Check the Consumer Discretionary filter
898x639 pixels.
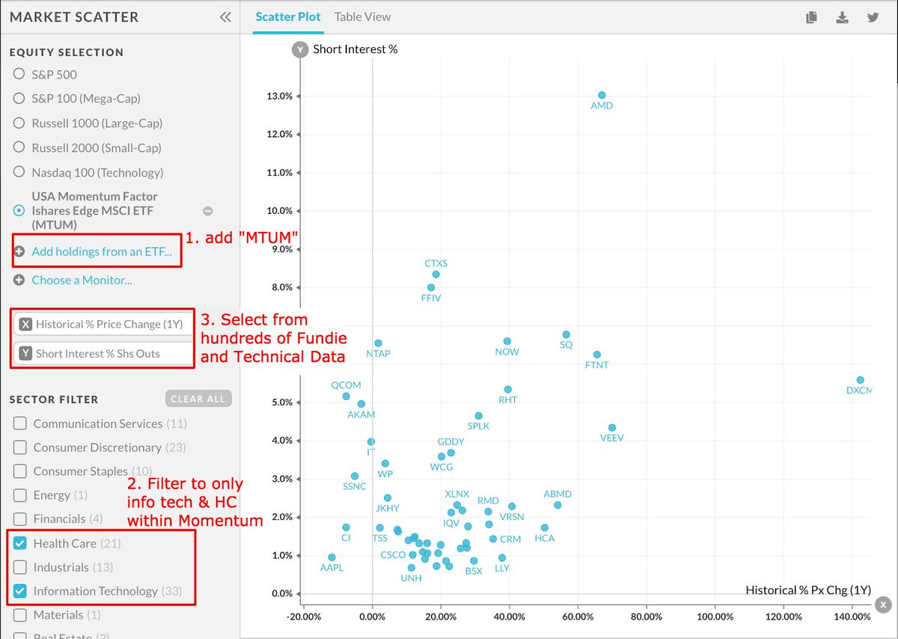coord(20,447)
